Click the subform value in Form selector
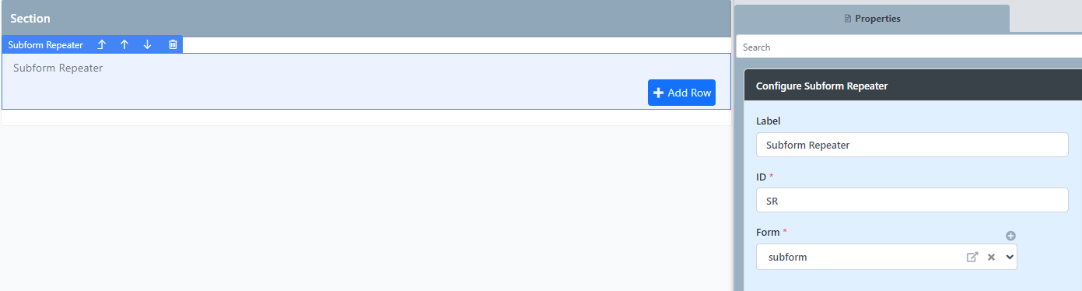 click(787, 257)
